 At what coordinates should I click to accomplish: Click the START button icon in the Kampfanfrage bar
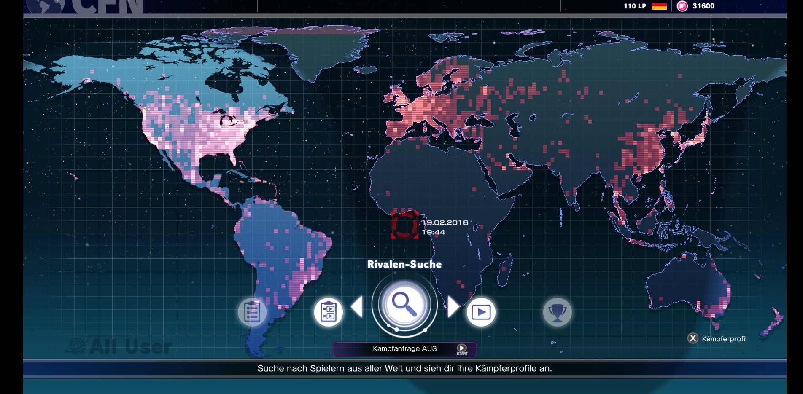(x=462, y=349)
